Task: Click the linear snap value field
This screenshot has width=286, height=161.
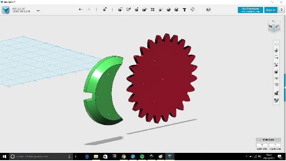Action: [262, 145]
